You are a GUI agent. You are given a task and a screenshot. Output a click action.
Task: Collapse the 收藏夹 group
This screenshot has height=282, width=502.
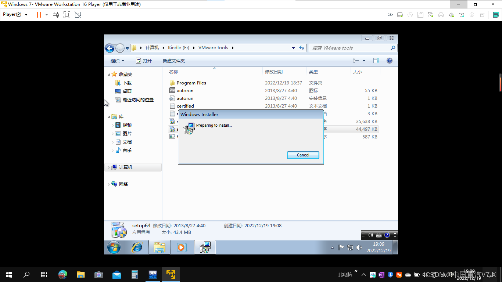(109, 75)
